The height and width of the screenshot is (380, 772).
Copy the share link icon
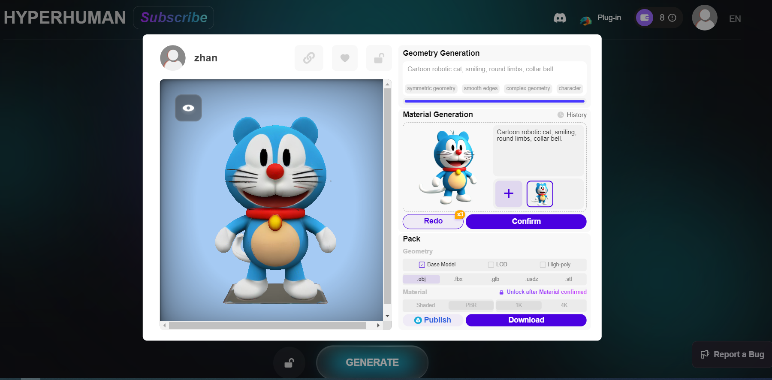pyautogui.click(x=309, y=58)
